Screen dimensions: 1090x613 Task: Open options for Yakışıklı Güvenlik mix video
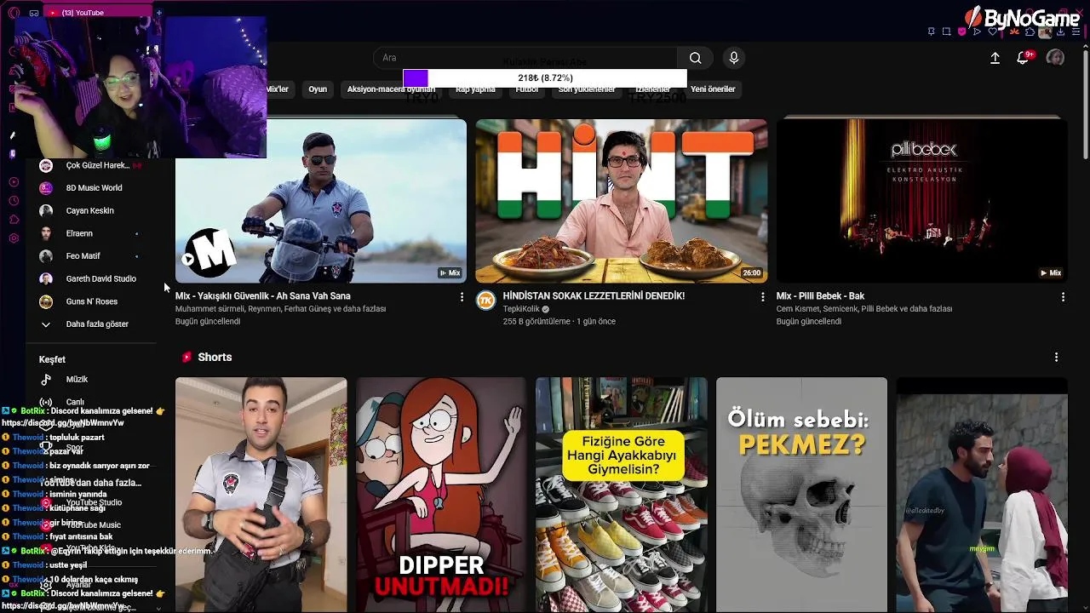462,296
